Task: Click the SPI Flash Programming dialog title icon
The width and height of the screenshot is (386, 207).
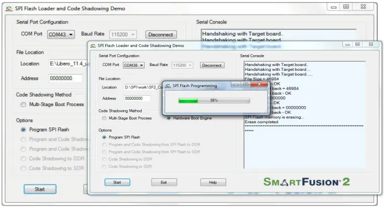Action: pyautogui.click(x=168, y=86)
